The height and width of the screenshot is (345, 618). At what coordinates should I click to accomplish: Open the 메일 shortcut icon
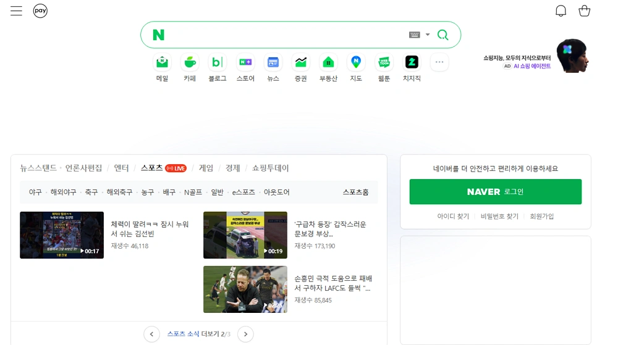tap(162, 62)
